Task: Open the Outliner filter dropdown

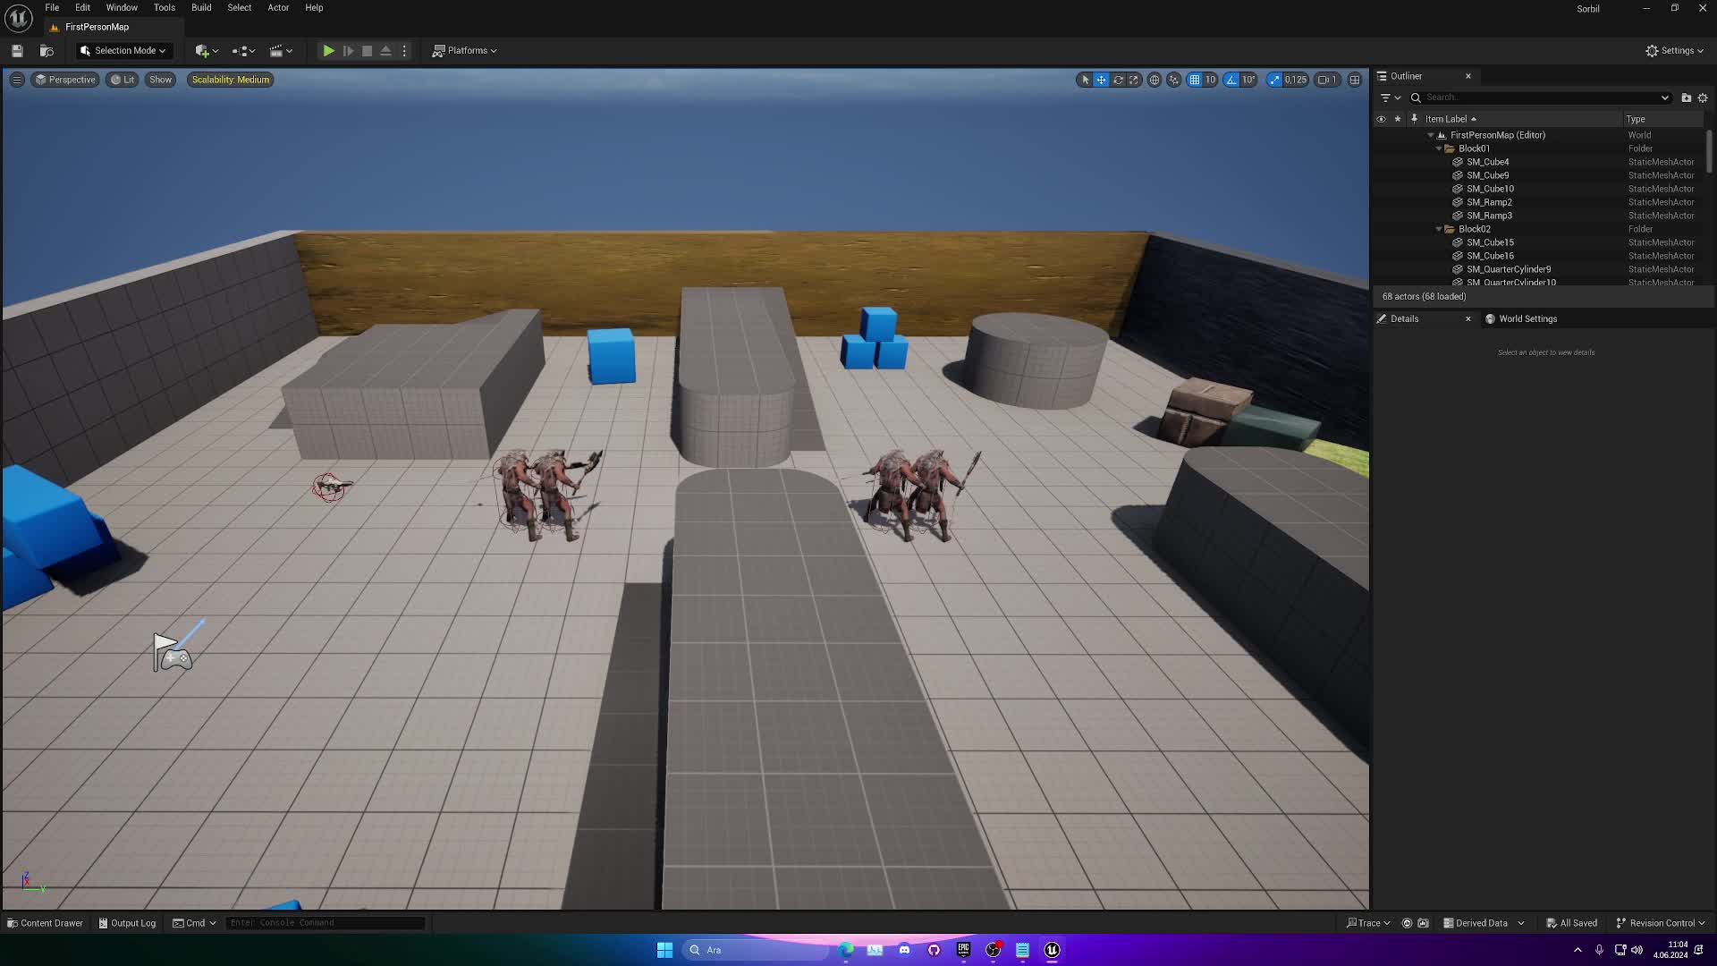Action: pos(1391,97)
